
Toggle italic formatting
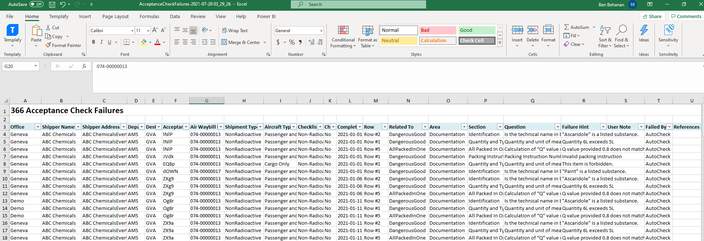click(x=101, y=42)
